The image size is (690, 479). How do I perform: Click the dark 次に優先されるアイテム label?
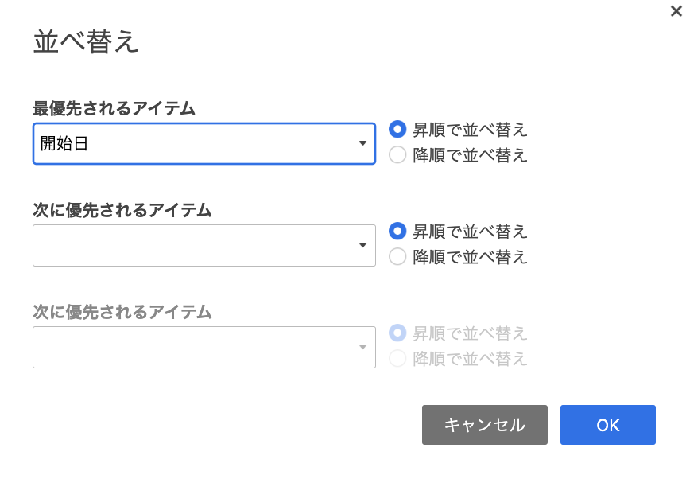click(122, 210)
